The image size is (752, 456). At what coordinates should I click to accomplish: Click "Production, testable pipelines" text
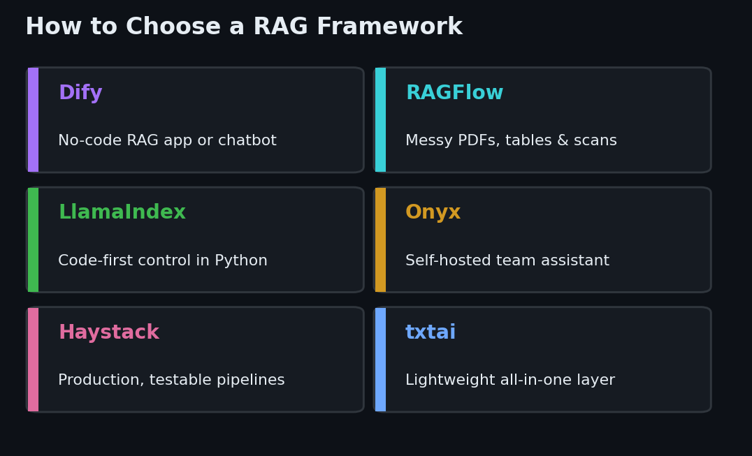pyautogui.click(x=171, y=380)
